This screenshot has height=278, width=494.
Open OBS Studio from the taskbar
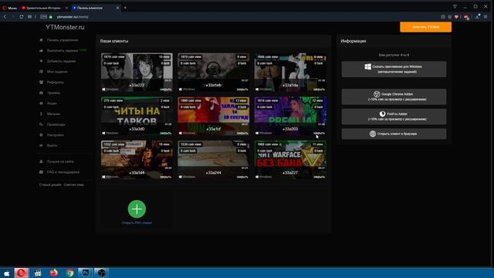coord(101,273)
